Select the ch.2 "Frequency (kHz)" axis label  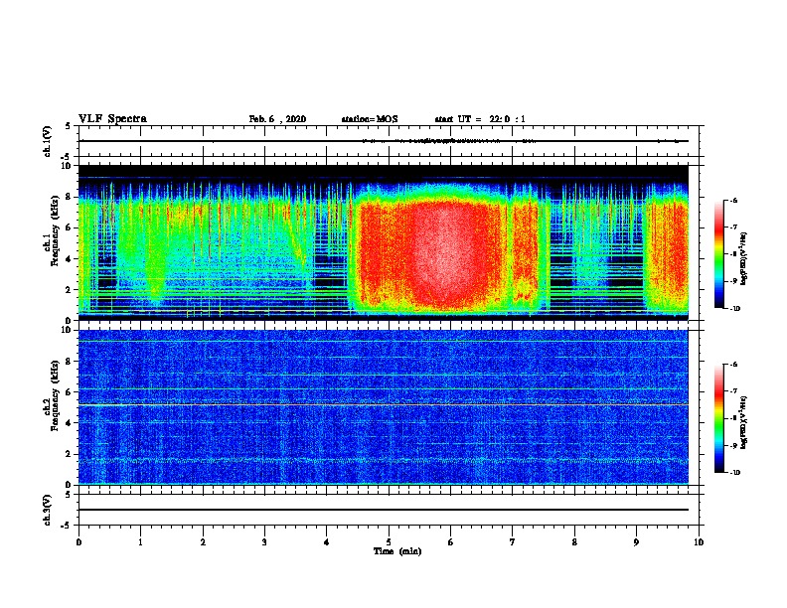(x=55, y=395)
